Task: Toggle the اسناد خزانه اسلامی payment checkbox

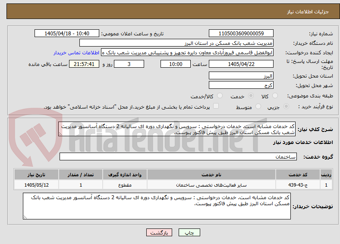Action: point(216,106)
